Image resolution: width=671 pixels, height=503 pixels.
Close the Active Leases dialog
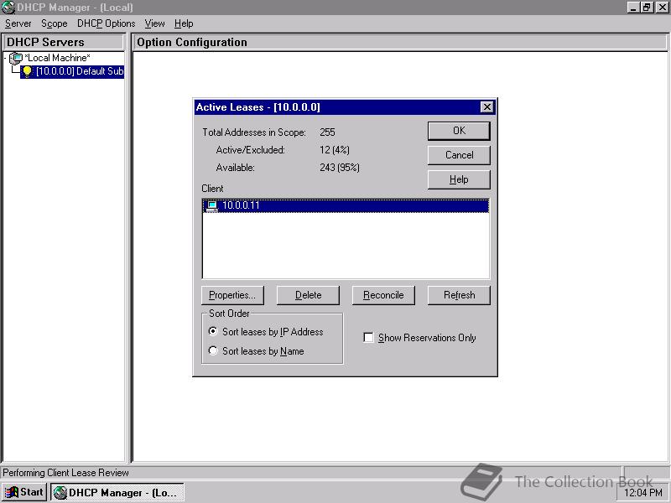tap(487, 107)
